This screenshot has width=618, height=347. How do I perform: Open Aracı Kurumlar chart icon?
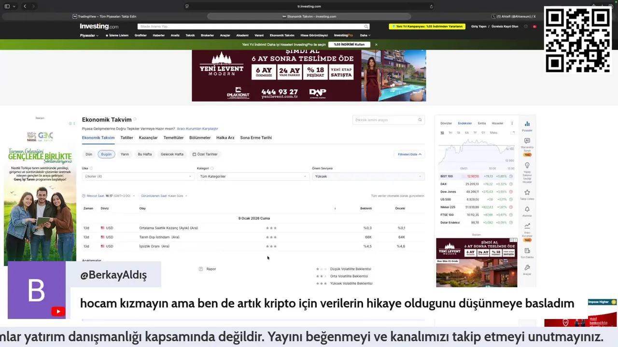coord(527,226)
